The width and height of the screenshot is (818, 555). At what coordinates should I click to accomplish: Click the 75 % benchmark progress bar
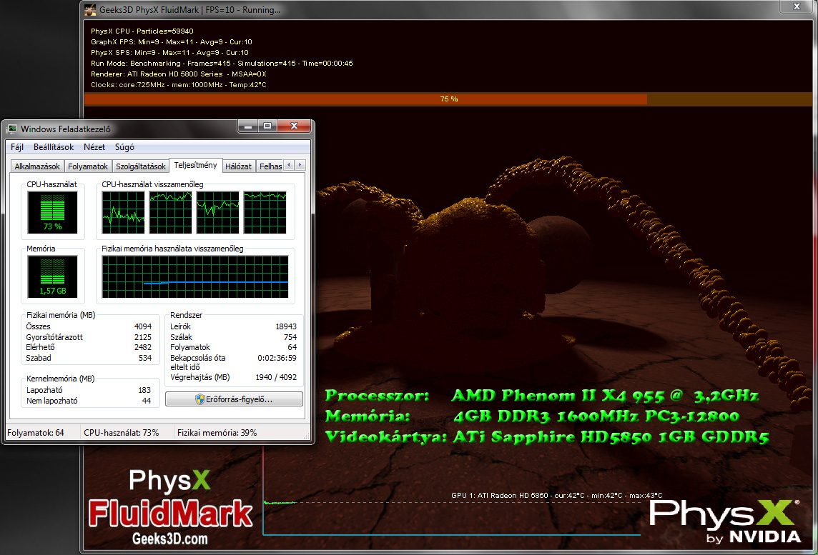[x=448, y=99]
